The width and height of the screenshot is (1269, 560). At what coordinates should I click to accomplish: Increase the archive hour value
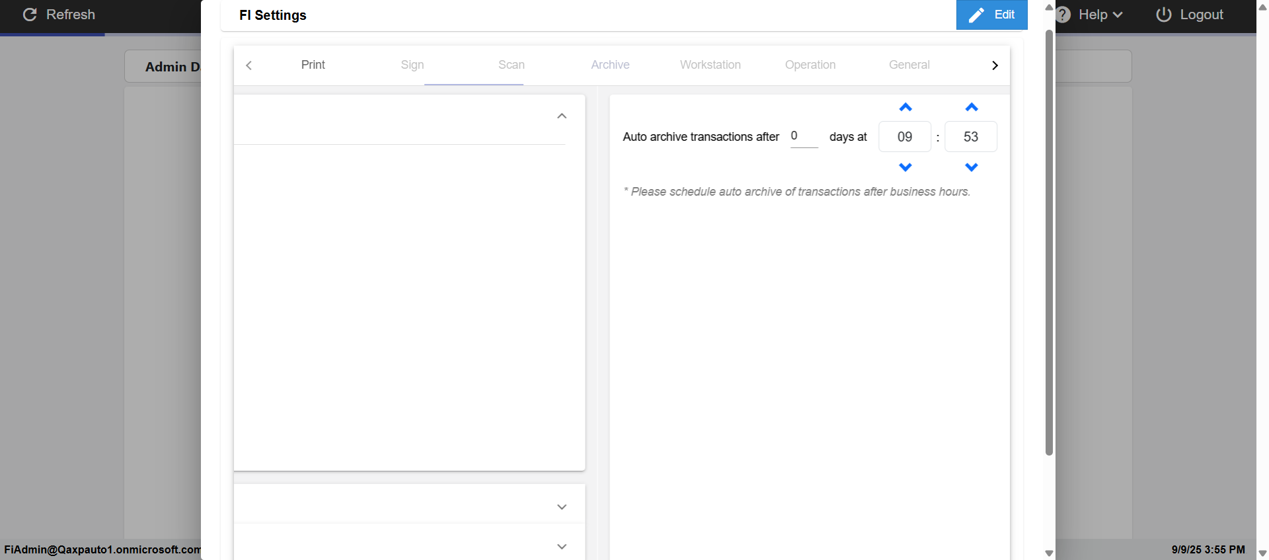[905, 108]
